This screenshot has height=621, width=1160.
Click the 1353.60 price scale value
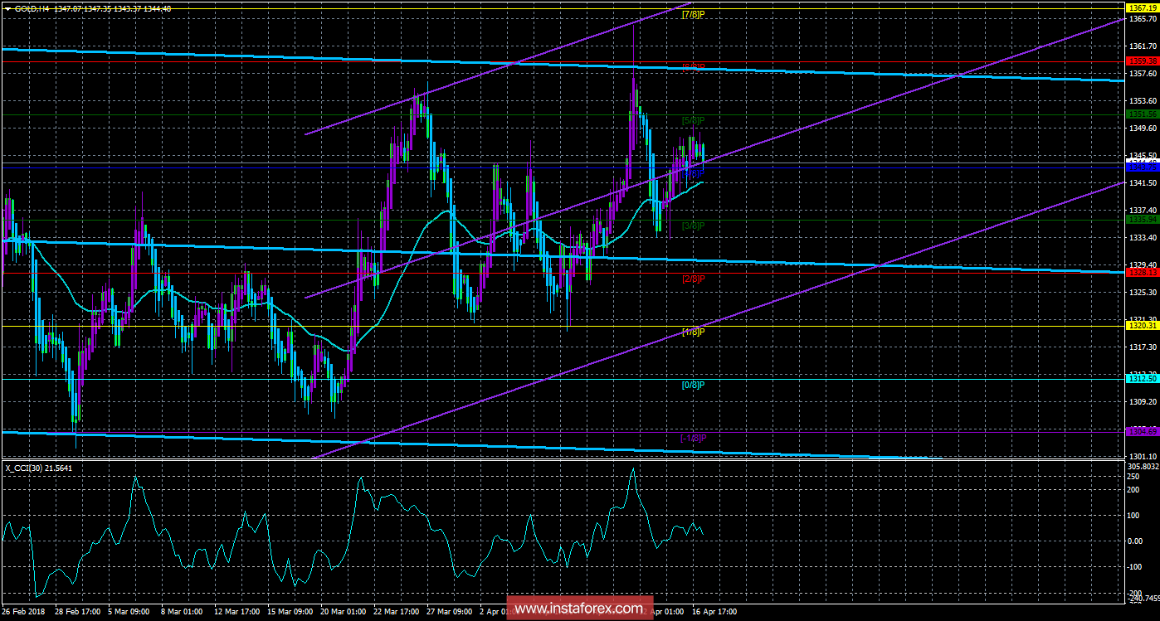click(1142, 101)
